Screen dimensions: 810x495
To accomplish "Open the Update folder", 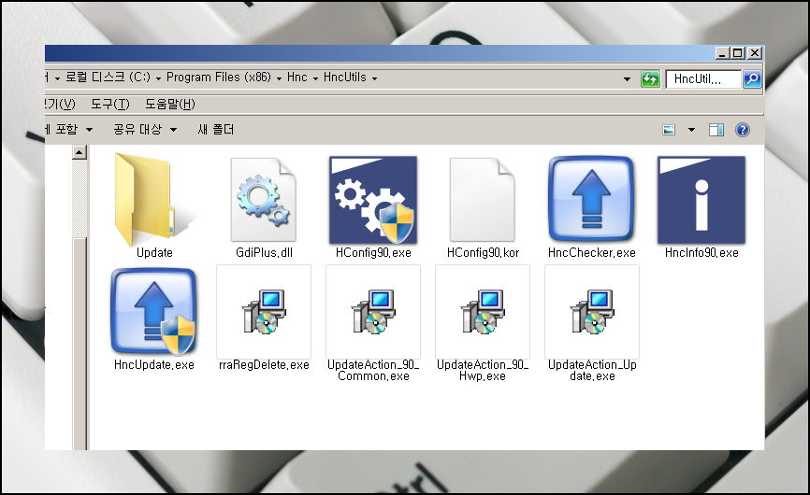I will 153,200.
